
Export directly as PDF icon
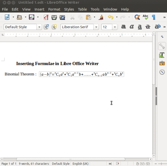coord(46,17)
